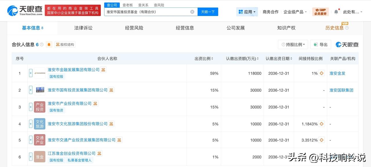This screenshot has height=167, width=371.
Task: Switch to the 法律诉讼 tab
Action: (83, 28)
